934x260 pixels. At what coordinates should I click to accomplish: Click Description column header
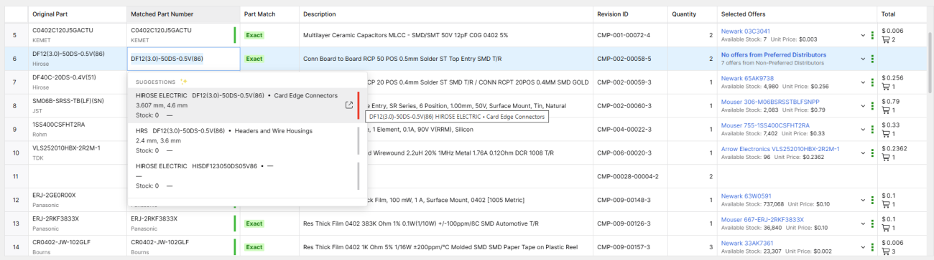pos(445,14)
